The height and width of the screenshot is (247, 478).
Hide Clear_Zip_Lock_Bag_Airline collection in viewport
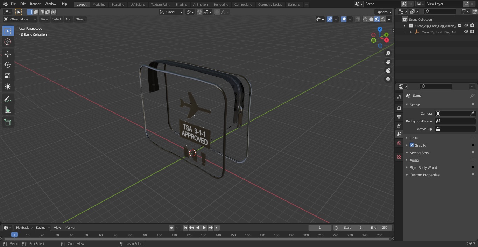(x=466, y=25)
